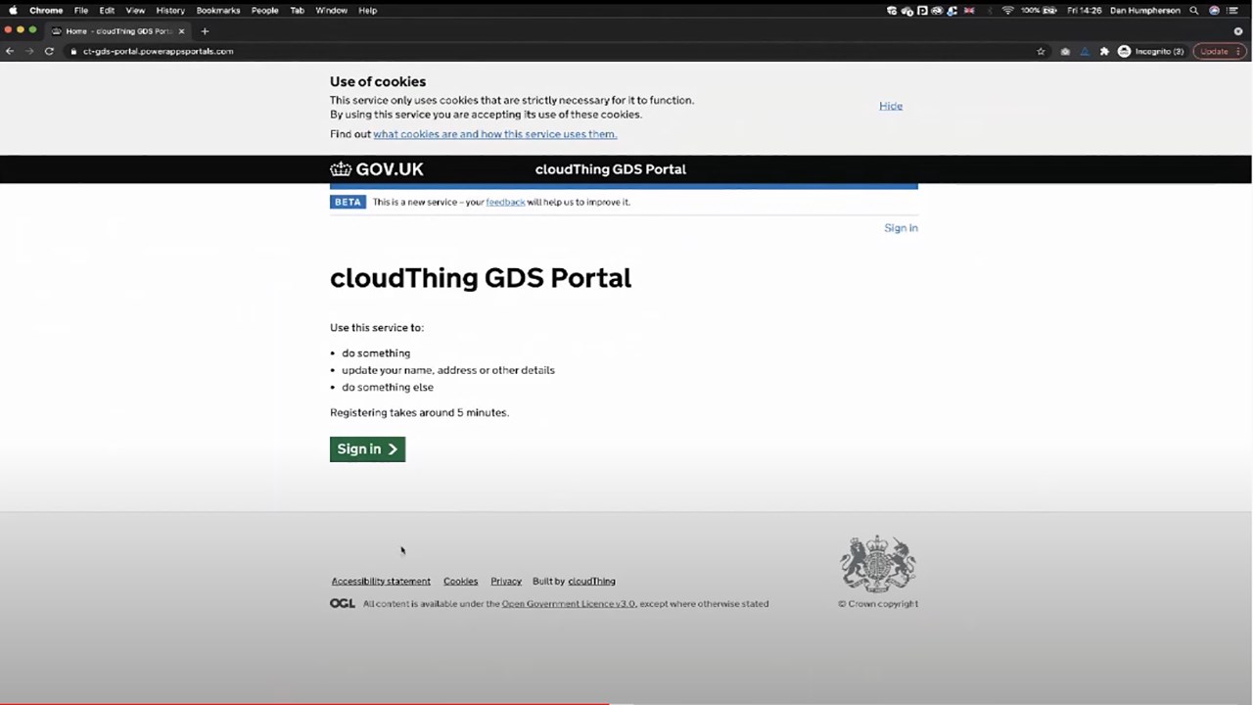The image size is (1253, 705).
Task: Open the Bookmarks menu
Action: click(218, 10)
